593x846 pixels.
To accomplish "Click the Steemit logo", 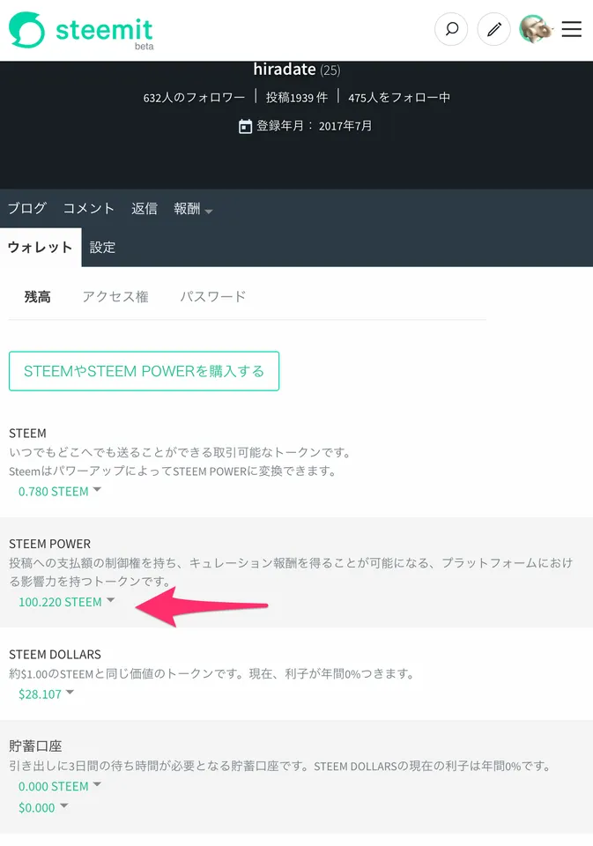I will point(81,30).
